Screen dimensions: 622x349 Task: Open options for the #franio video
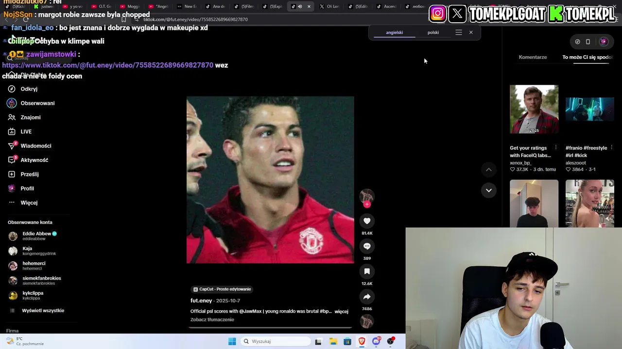click(x=611, y=148)
